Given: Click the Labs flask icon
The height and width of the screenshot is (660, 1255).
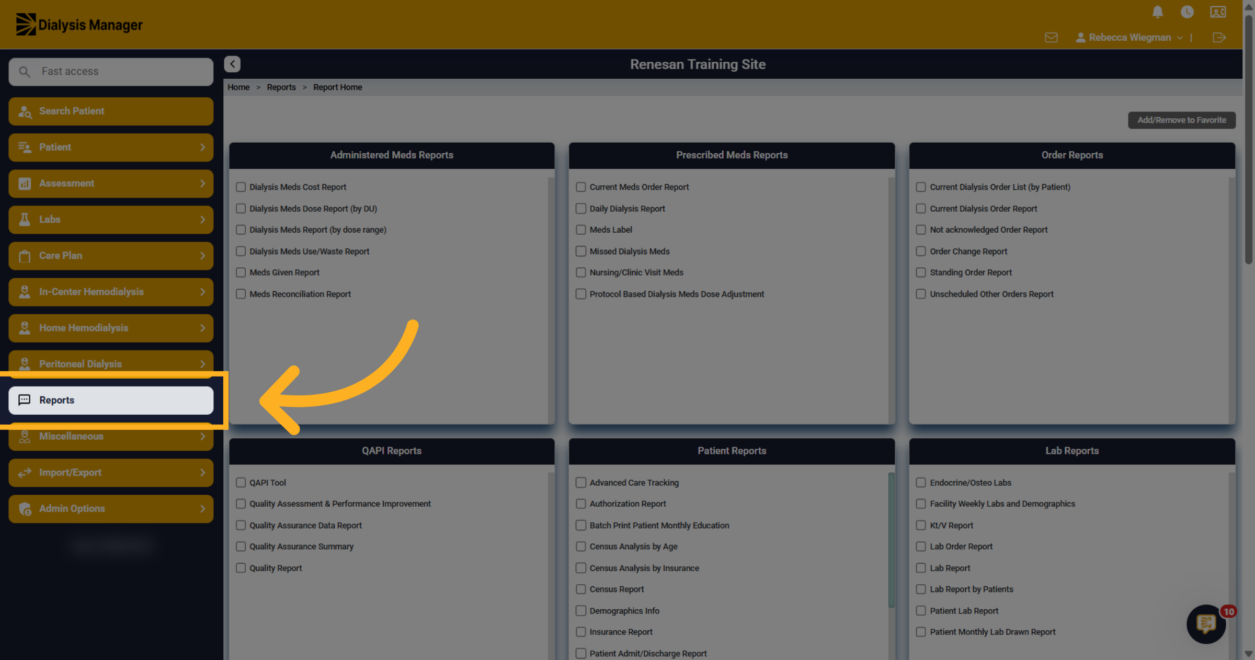Looking at the screenshot, I should click(x=25, y=220).
